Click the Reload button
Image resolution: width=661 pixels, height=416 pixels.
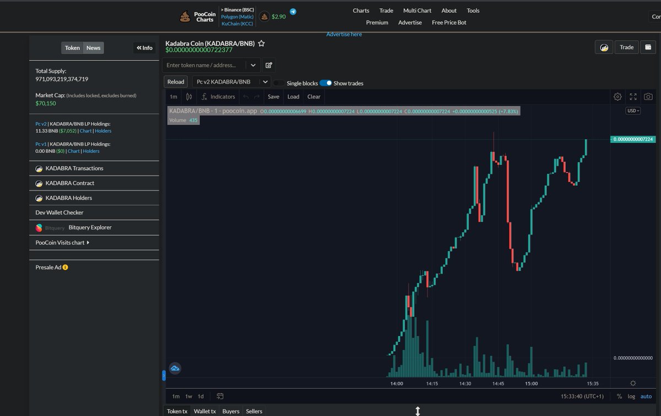[176, 82]
